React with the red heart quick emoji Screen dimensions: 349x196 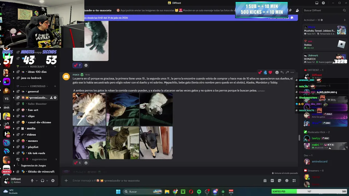270,72
